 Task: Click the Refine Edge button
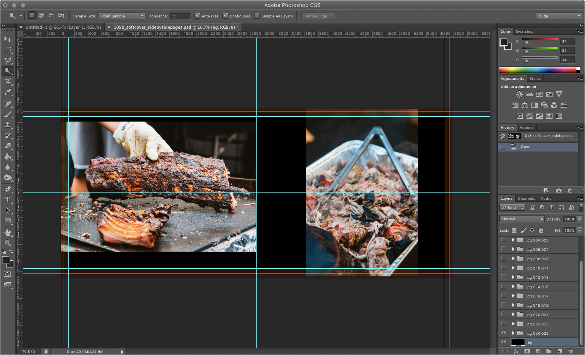[x=318, y=16]
